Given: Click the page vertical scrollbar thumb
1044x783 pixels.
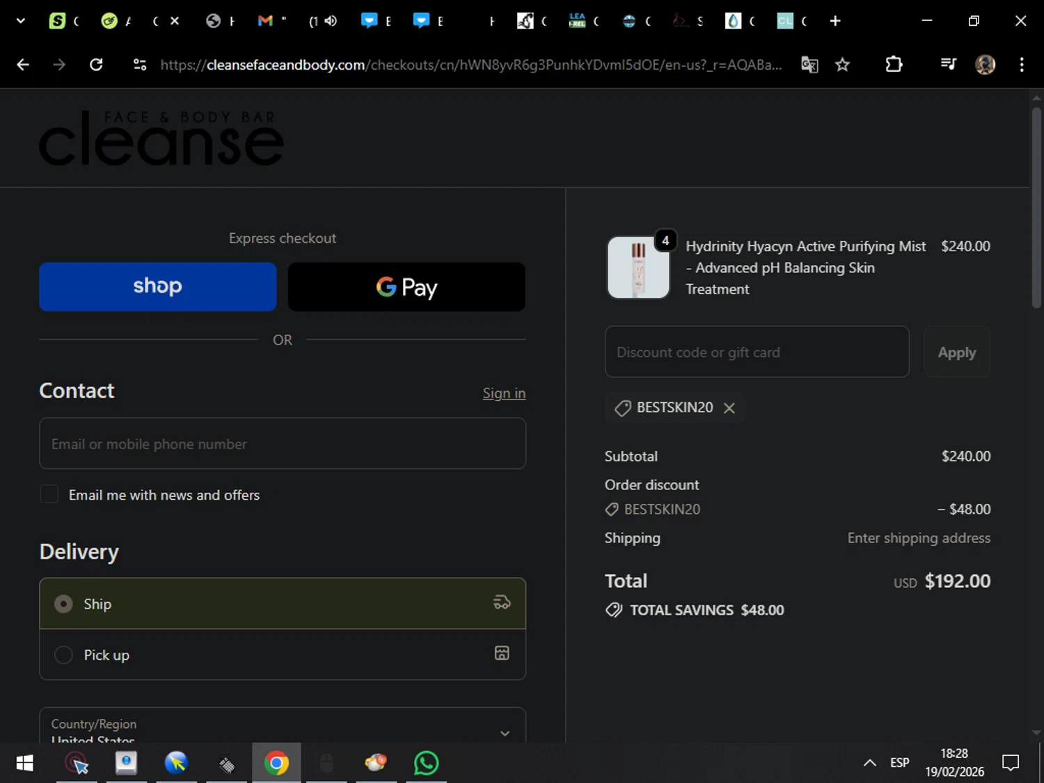Looking at the screenshot, I should pyautogui.click(x=1036, y=207).
